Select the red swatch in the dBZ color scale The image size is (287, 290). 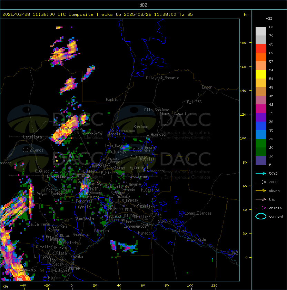[x=261, y=49]
